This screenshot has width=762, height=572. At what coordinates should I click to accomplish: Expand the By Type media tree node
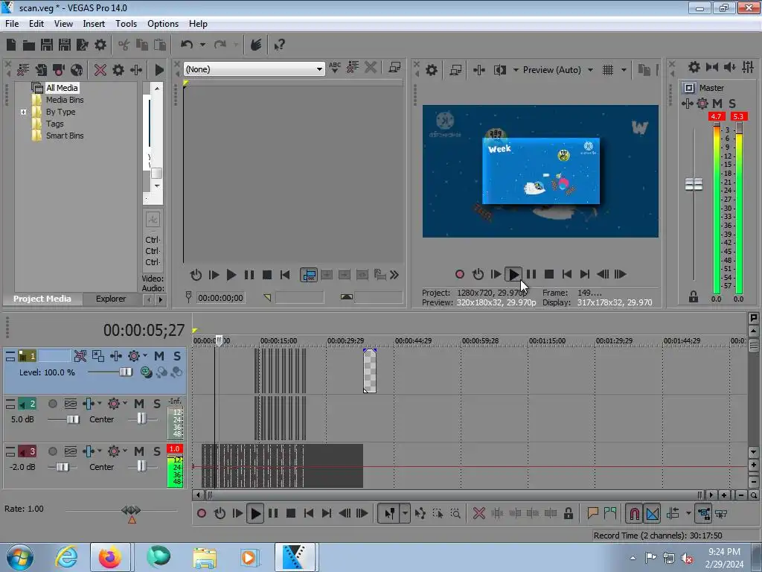coord(23,112)
